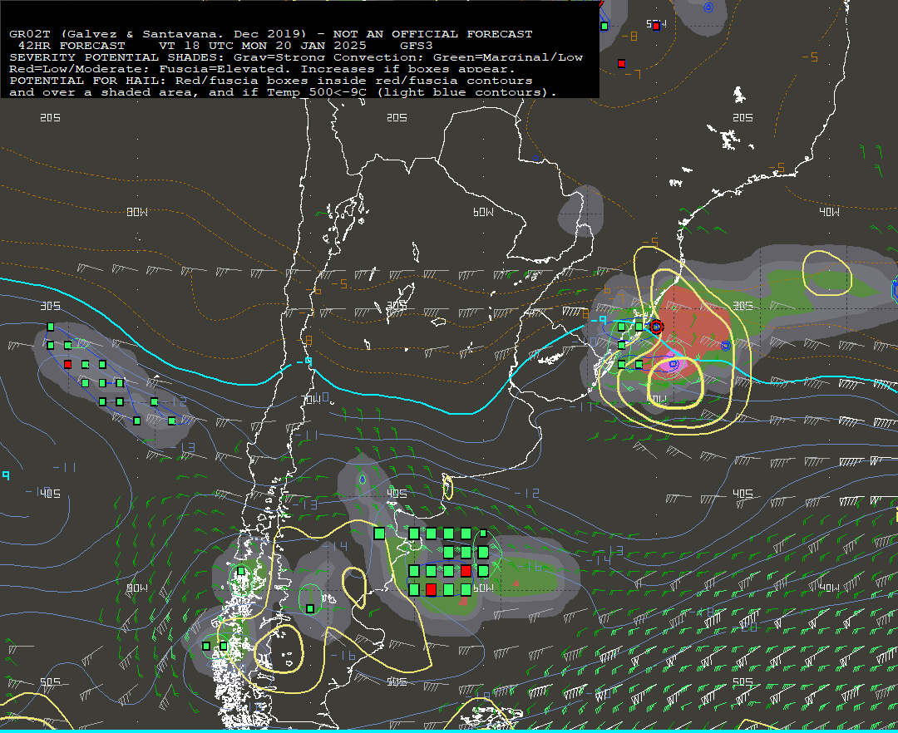
Task: Click the orange '-5' label at top right
Action: [810, 57]
